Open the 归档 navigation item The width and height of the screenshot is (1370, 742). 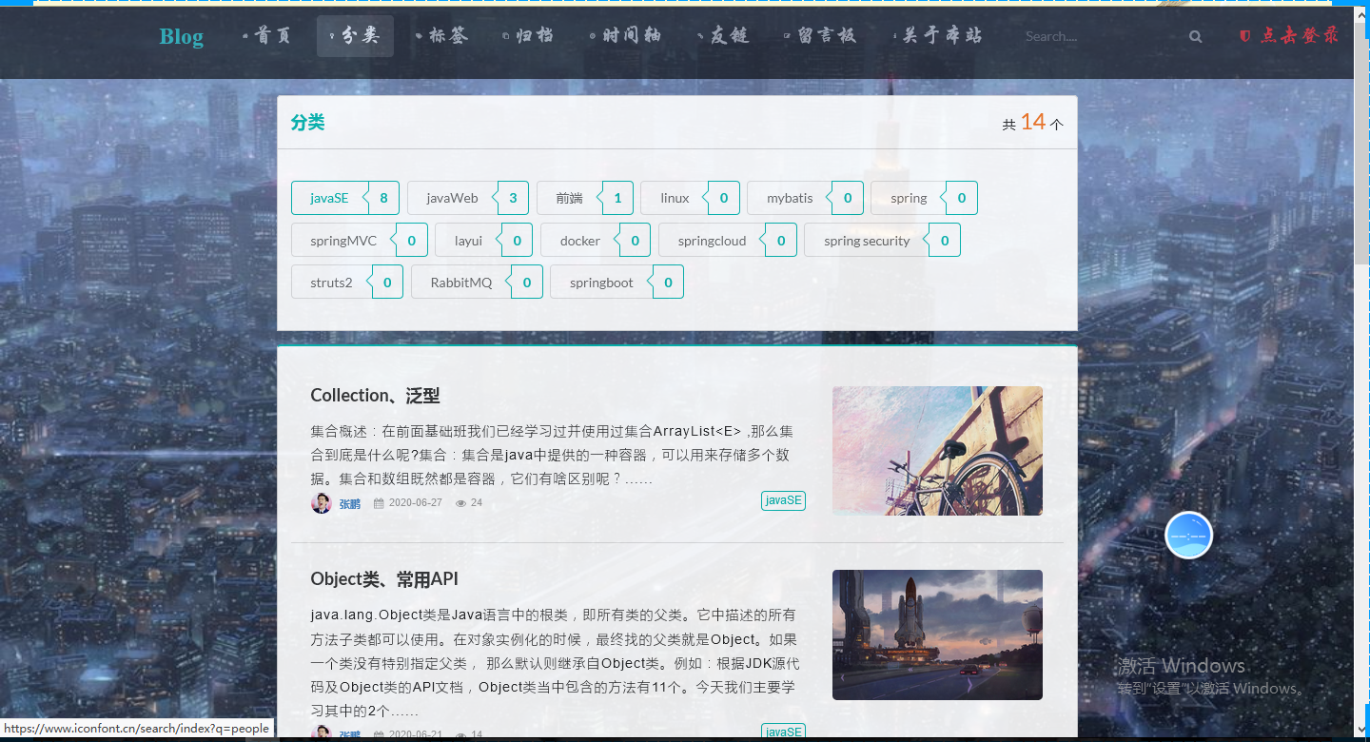coord(529,36)
